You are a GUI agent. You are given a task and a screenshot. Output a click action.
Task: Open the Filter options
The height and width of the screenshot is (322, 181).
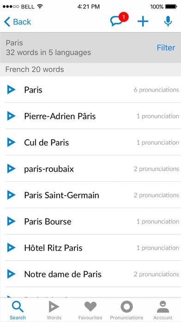pos(166,48)
